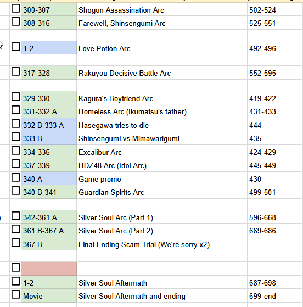This screenshot has height=307, width=303.
Task: Click chapter cell 699-end
Action: coord(275,296)
